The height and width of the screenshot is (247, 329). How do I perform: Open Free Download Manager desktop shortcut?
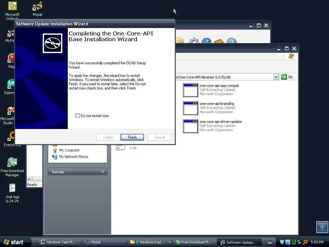12,167
